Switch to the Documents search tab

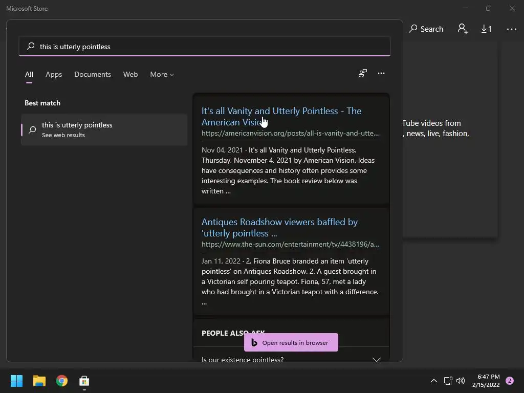[x=93, y=75]
